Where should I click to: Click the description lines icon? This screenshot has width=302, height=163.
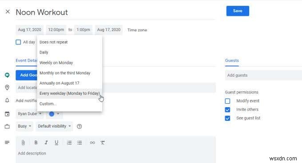click(x=7, y=143)
